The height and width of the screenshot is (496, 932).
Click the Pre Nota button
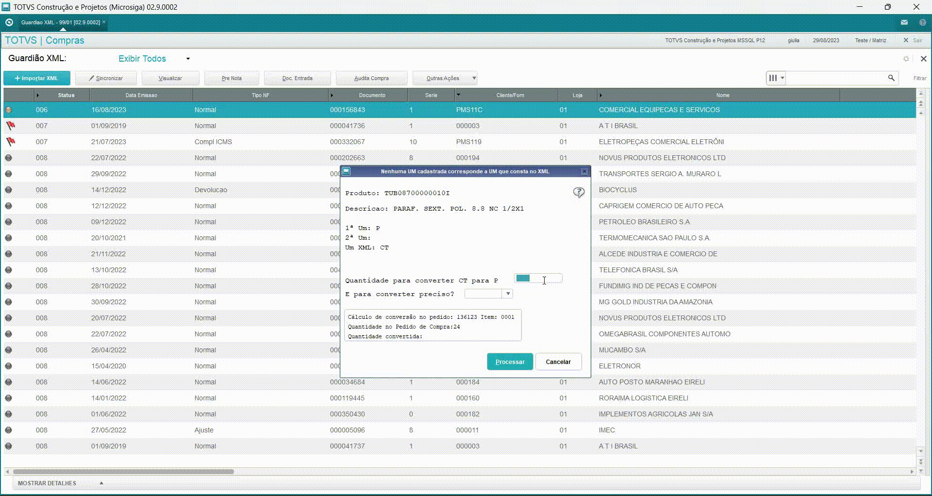[x=232, y=78]
